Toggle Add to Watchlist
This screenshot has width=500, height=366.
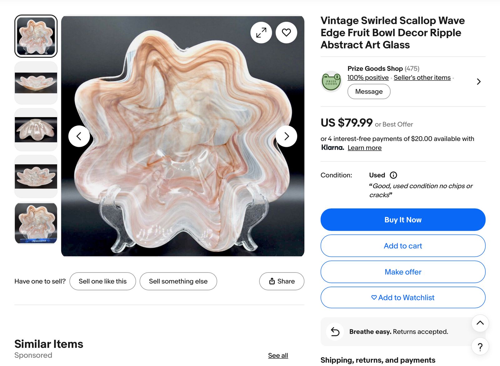click(403, 298)
